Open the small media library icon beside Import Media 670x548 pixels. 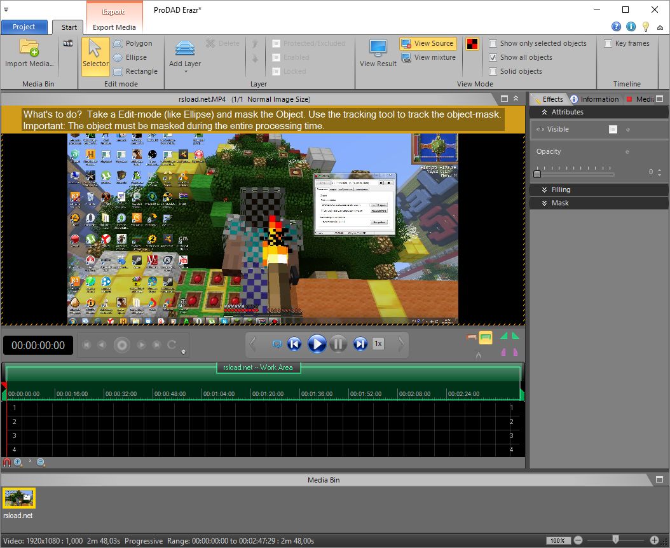pos(68,43)
